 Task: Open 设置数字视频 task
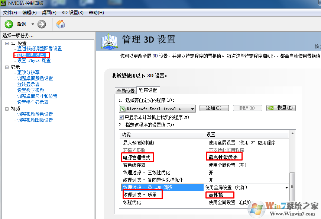(x=31, y=90)
